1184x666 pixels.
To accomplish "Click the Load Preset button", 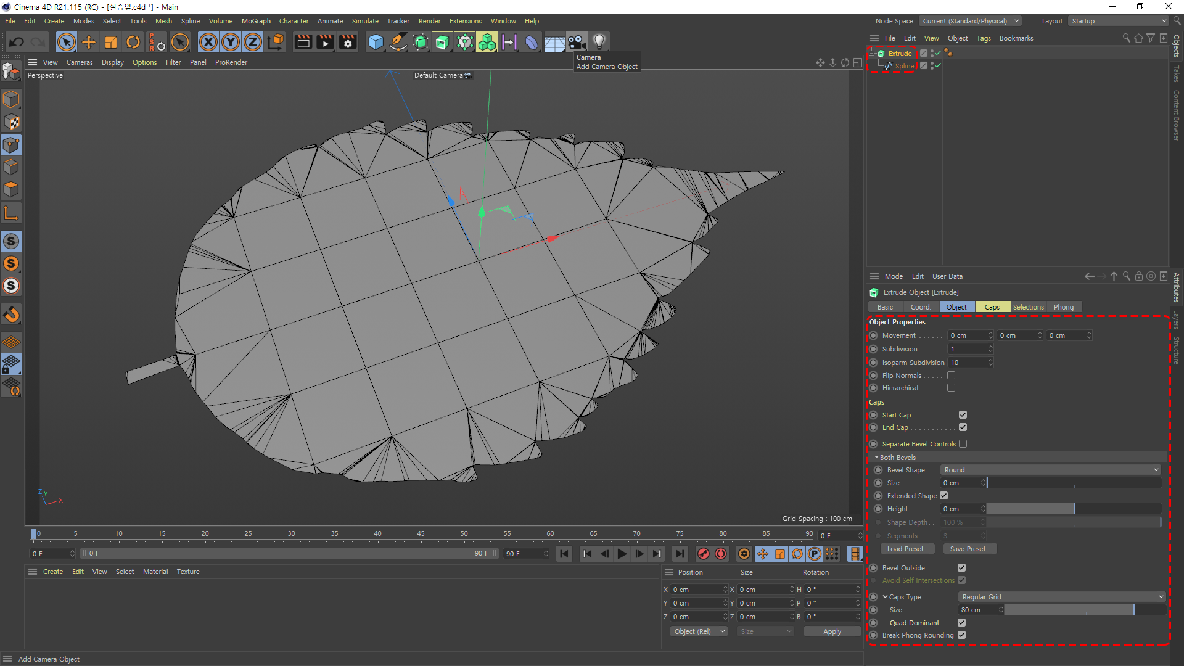I will coord(907,549).
